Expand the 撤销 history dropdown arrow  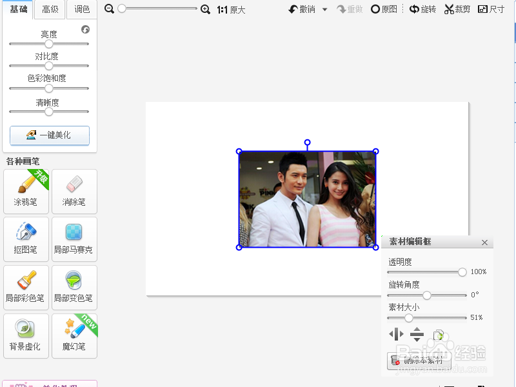(x=325, y=10)
